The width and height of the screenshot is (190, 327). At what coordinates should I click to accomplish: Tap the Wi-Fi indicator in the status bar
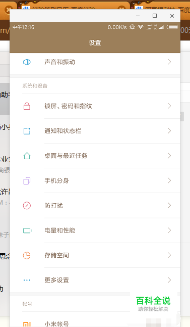(x=141, y=27)
